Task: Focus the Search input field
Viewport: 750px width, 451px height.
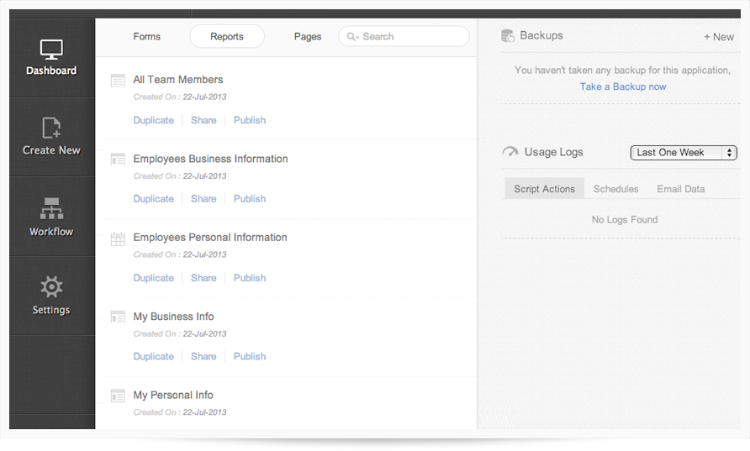Action: tap(412, 37)
